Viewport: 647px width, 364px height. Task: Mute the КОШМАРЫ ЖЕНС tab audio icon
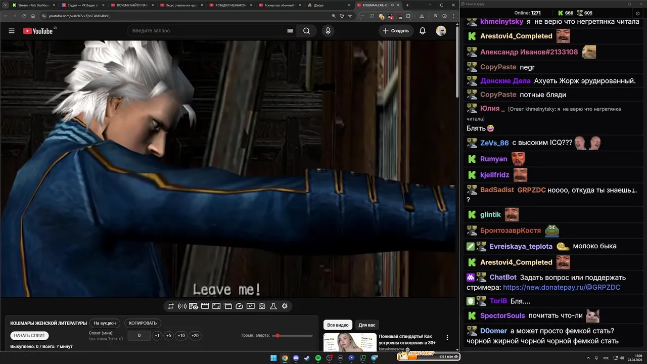click(392, 5)
